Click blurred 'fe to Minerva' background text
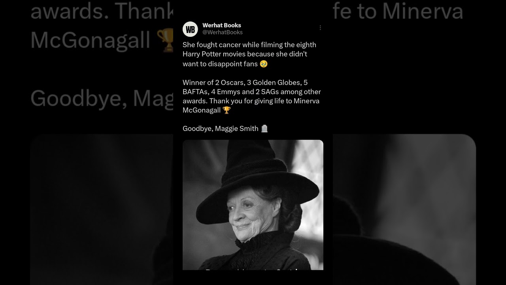The image size is (506, 285). 398,11
